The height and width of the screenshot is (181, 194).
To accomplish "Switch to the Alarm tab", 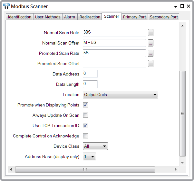I will [x=69, y=17].
